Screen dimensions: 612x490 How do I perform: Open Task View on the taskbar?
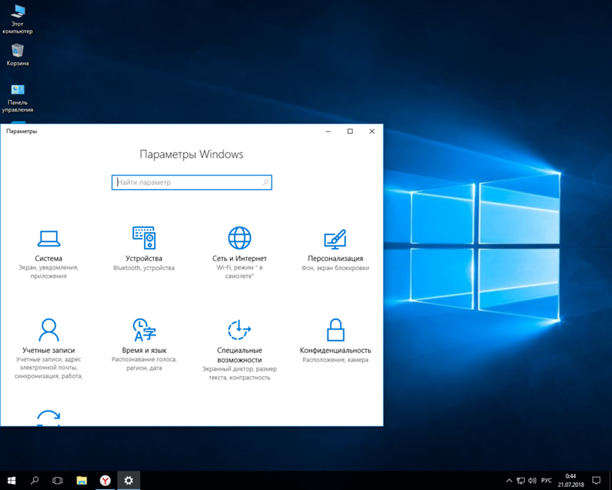tap(57, 481)
